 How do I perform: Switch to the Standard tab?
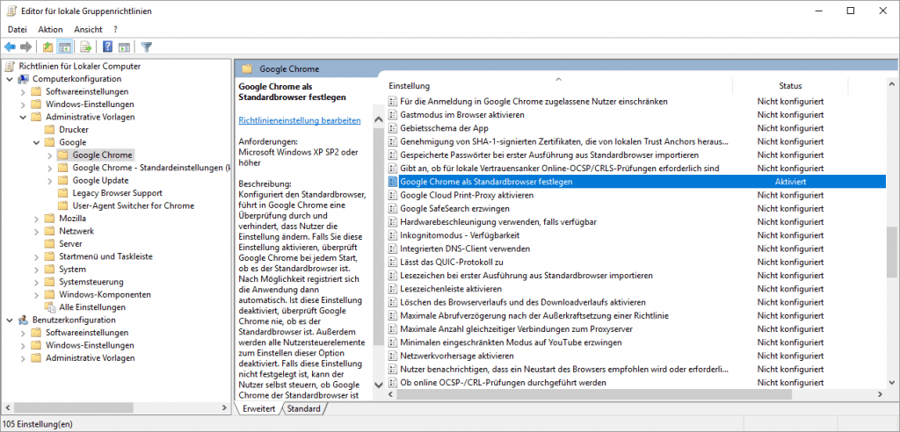click(304, 409)
